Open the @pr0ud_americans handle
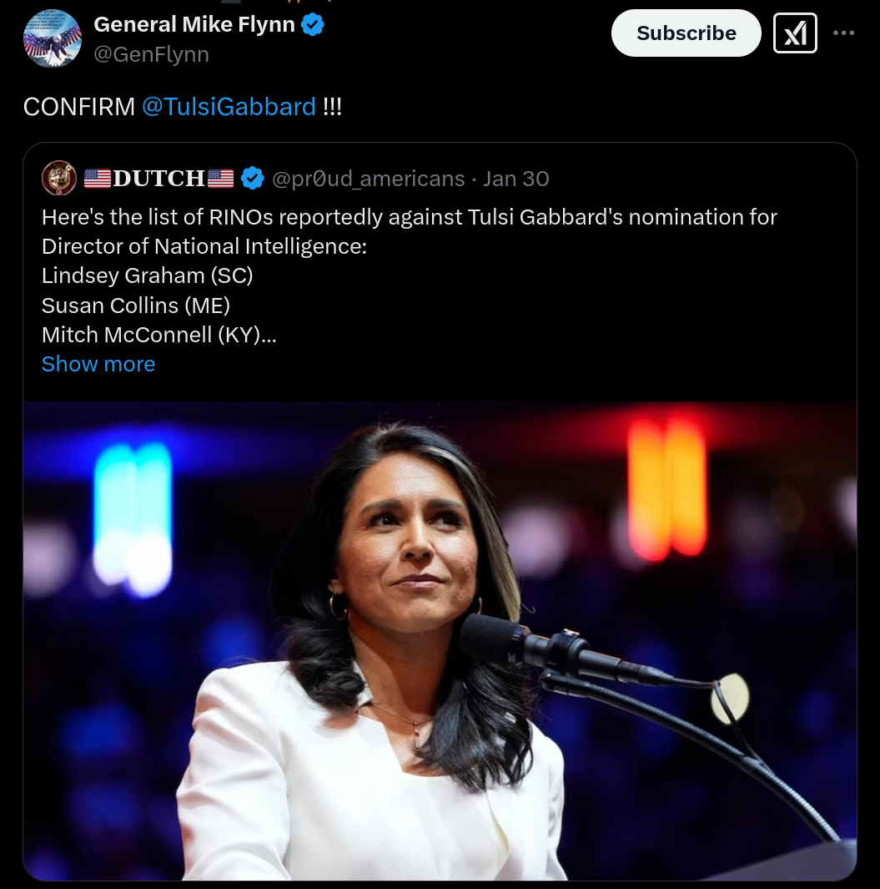880x889 pixels. pyautogui.click(x=369, y=179)
